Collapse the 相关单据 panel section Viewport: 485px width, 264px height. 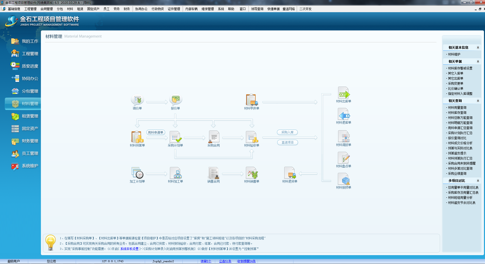478,62
